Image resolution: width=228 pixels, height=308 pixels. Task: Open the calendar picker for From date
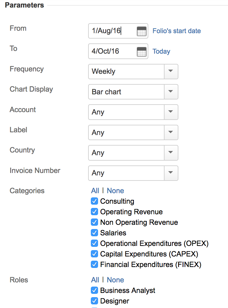[141, 31]
